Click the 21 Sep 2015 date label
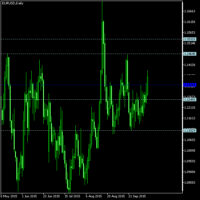The image size is (200, 200). pyautogui.click(x=137, y=196)
